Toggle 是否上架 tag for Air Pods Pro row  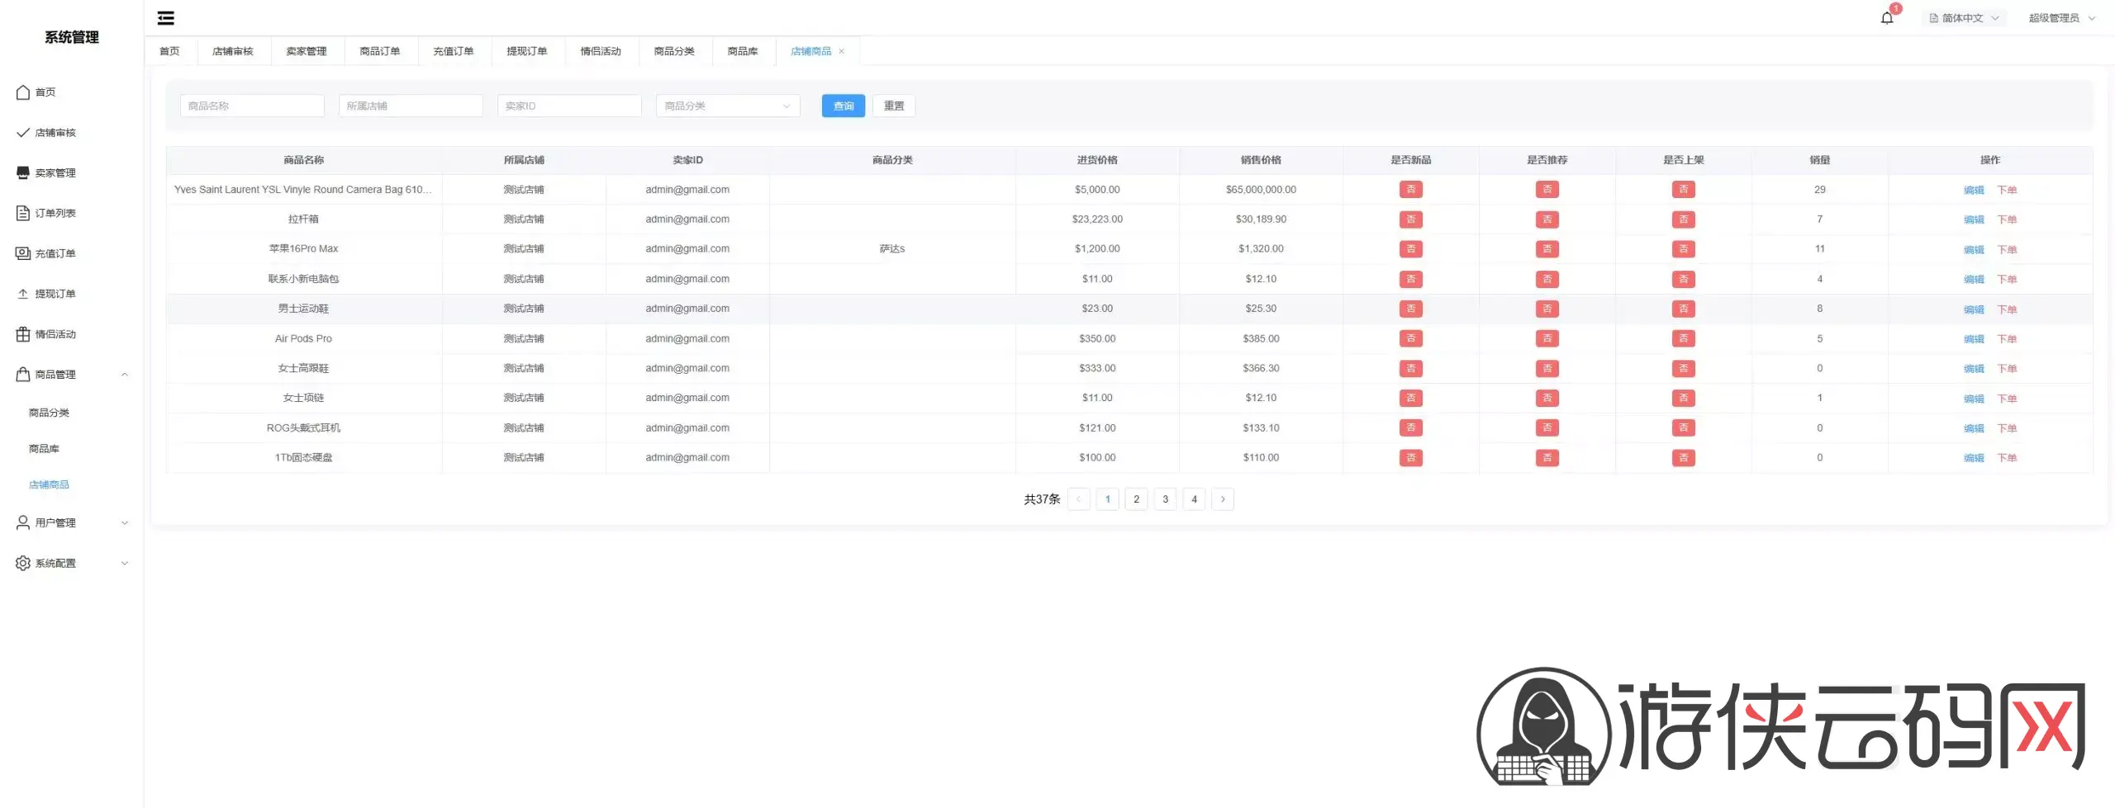1683,338
